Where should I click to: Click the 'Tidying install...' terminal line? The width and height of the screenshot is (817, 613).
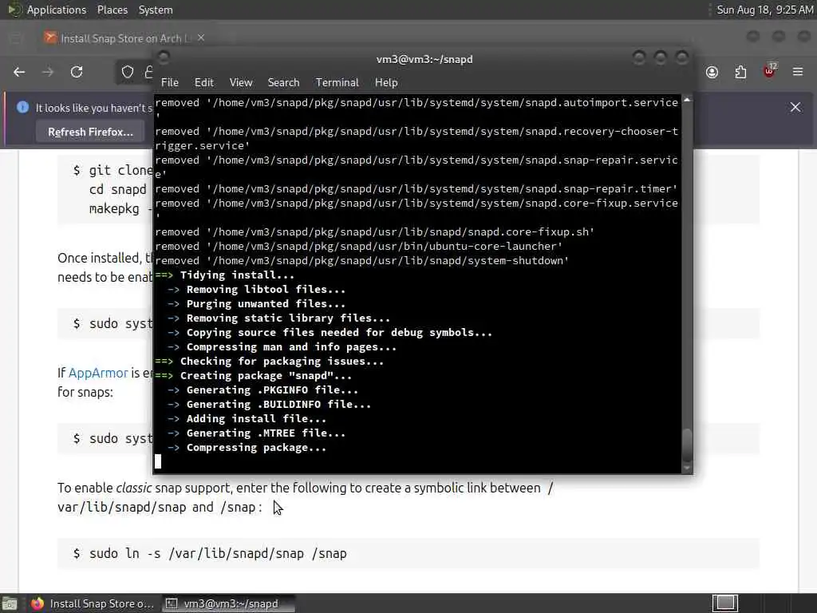tap(237, 275)
